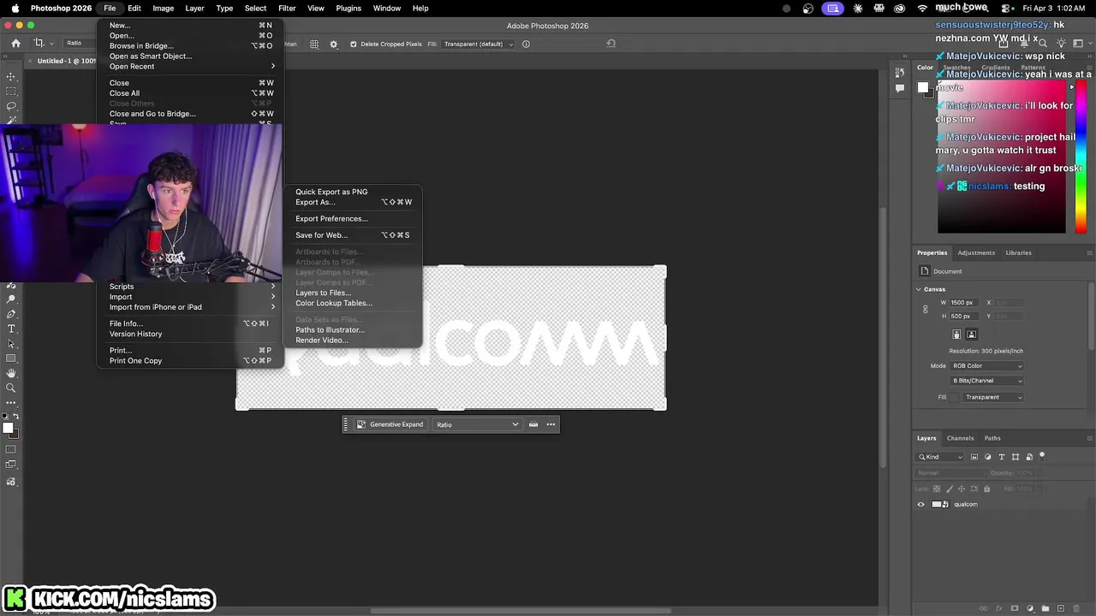Filter layers by text type icon
Screen dimensions: 1096x616
[1002, 457]
